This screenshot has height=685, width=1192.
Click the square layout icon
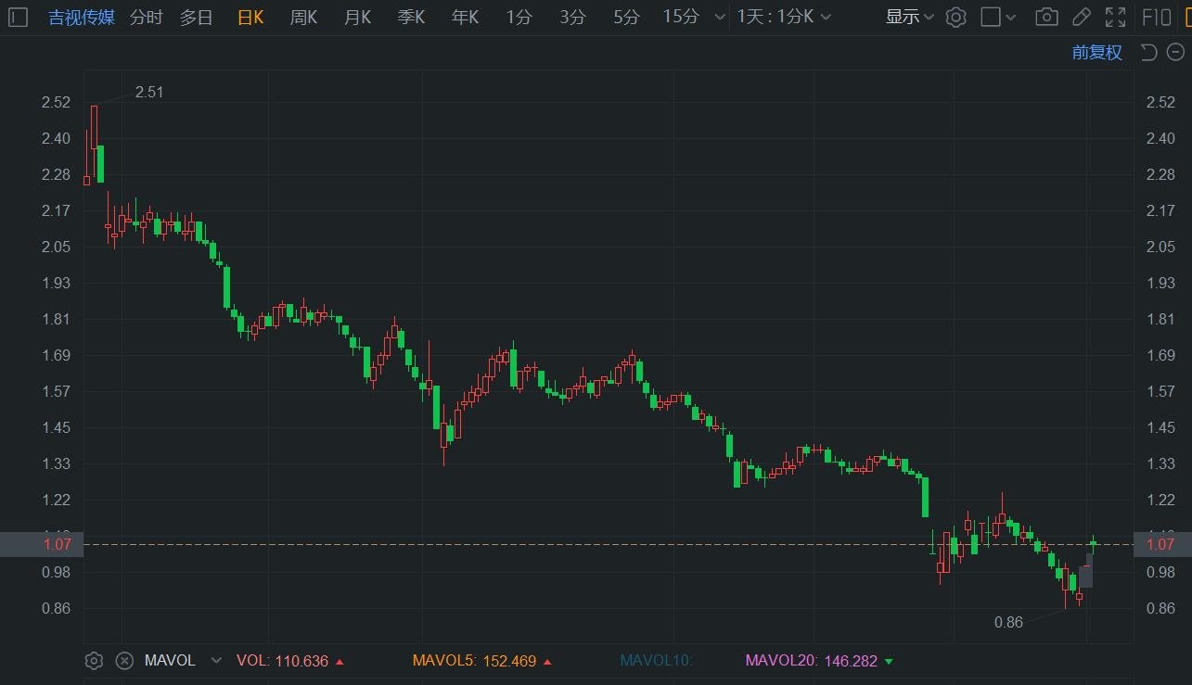coord(991,17)
